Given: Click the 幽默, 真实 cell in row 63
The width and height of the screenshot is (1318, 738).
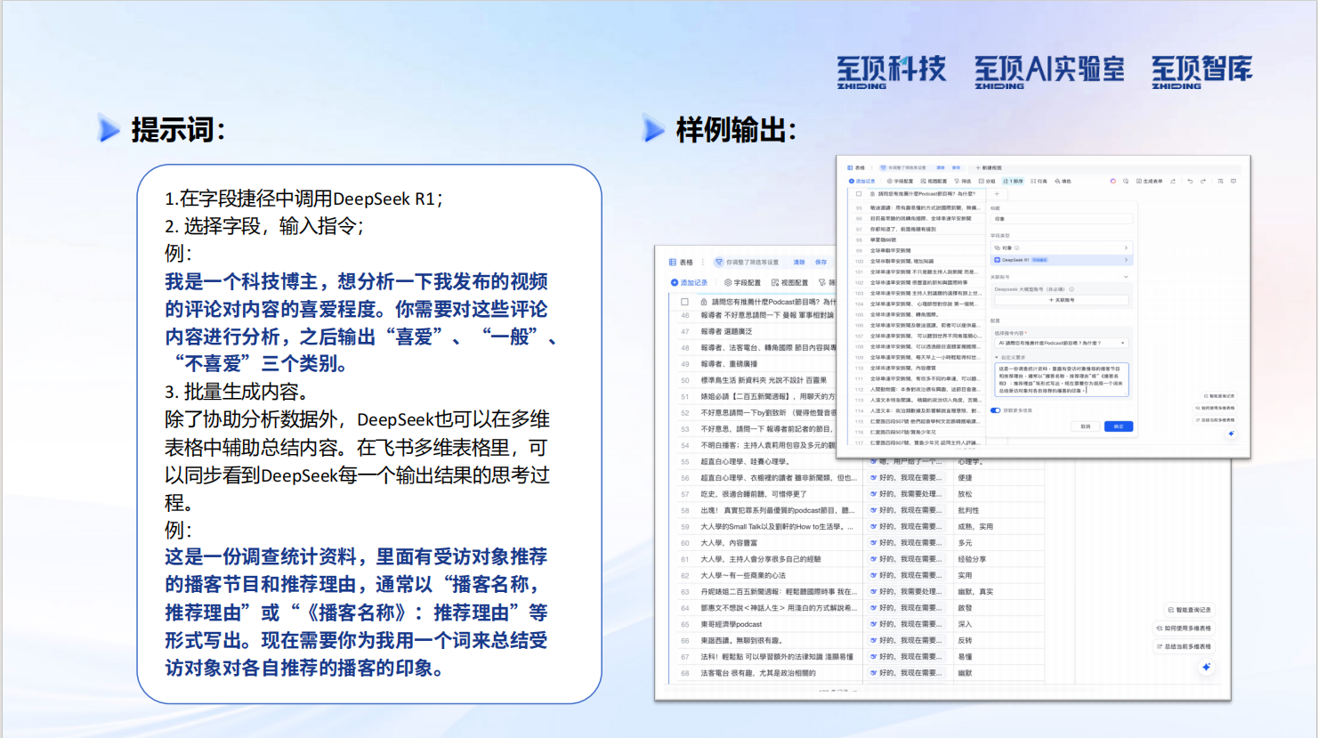Looking at the screenshot, I should tap(999, 591).
